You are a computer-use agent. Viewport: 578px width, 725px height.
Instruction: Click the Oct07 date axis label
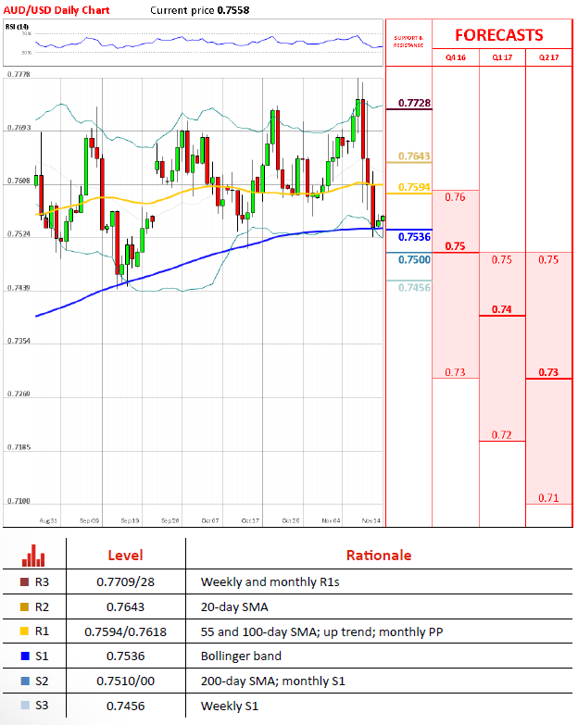[210, 520]
